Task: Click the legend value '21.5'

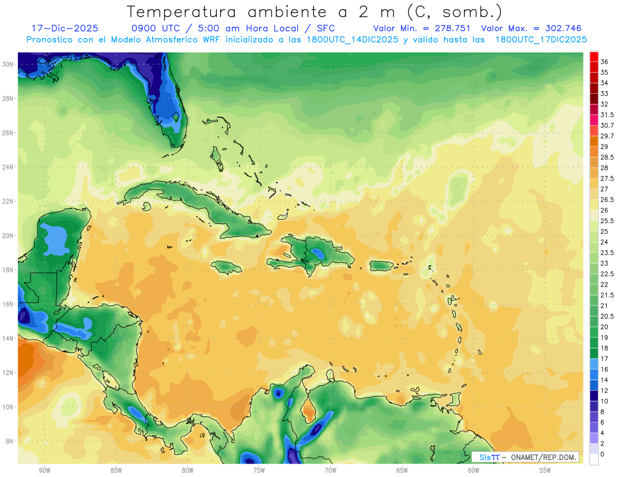Action: (x=607, y=295)
